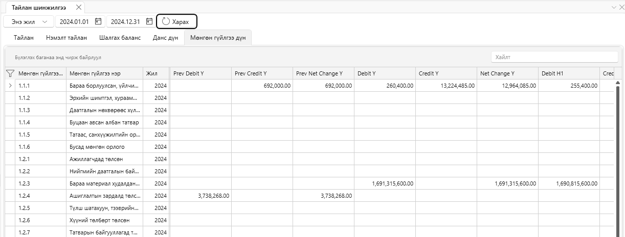Open the Шалгах баланс tab
This screenshot has width=625, height=237.
pos(120,38)
